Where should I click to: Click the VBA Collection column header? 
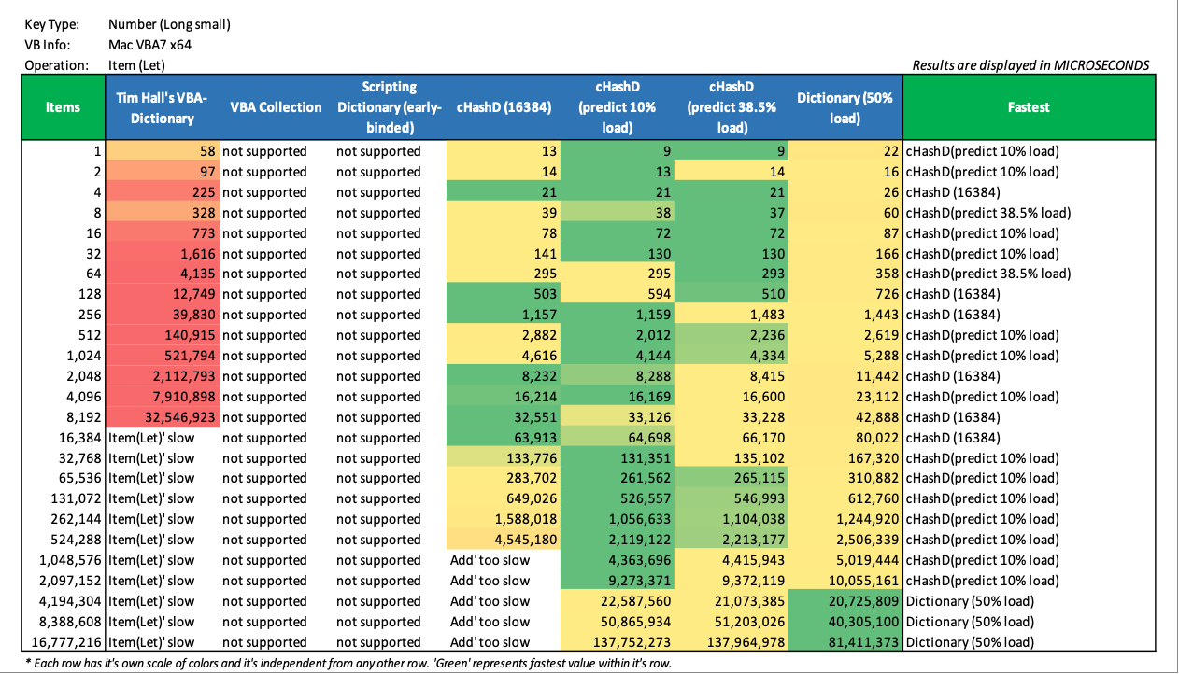tap(276, 107)
